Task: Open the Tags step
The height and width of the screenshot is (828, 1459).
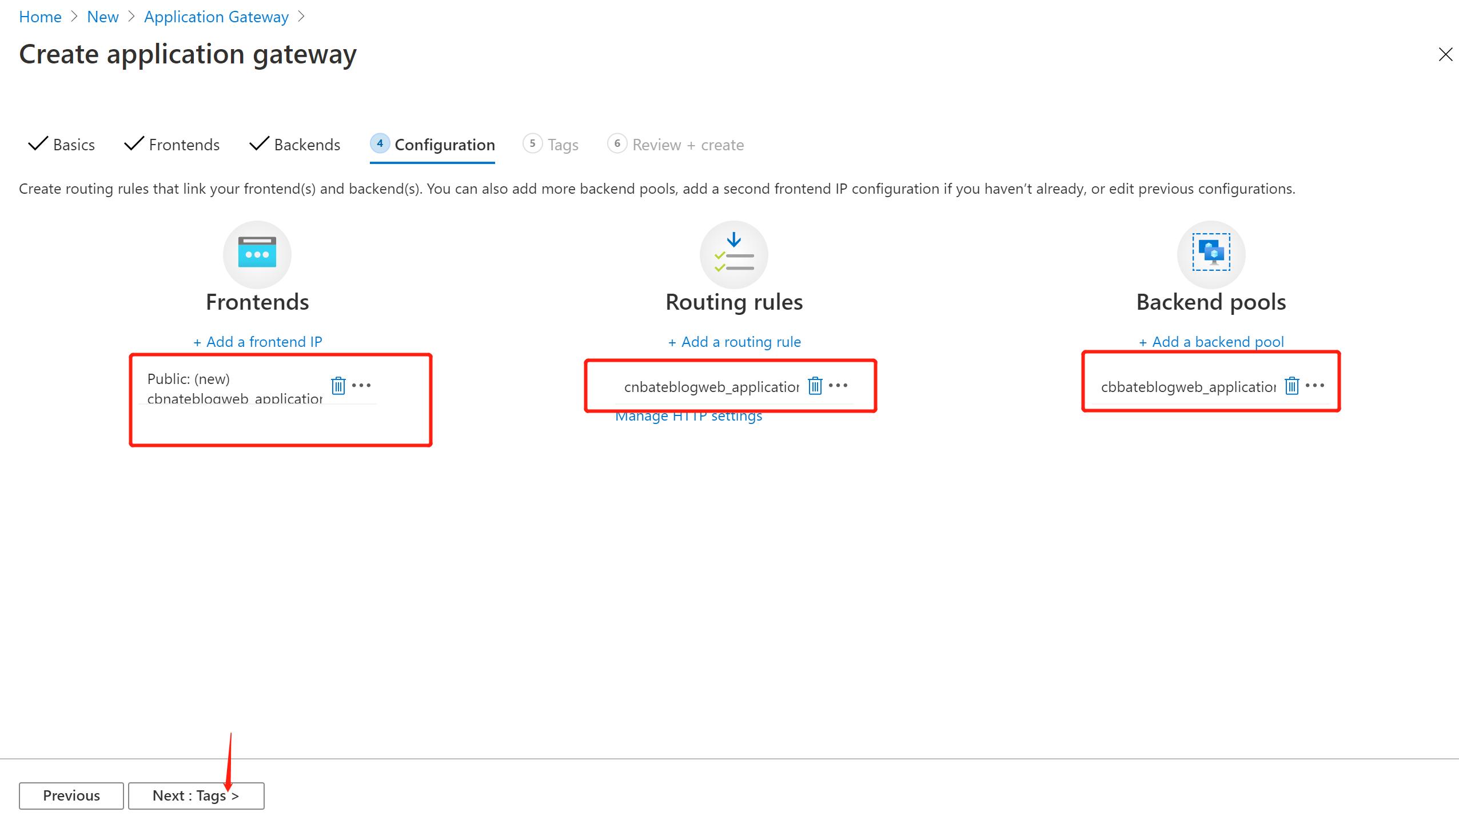Action: click(x=563, y=145)
